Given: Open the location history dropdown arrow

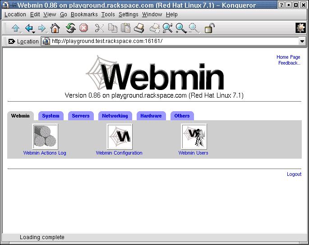Looking at the screenshot, I should pos(302,41).
